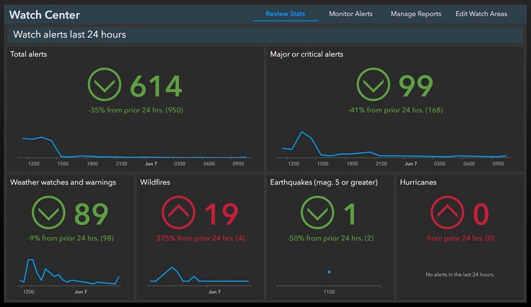The image size is (531, 307).
Task: Click the Earthquakes green down-arrow icon
Action: coord(317,213)
